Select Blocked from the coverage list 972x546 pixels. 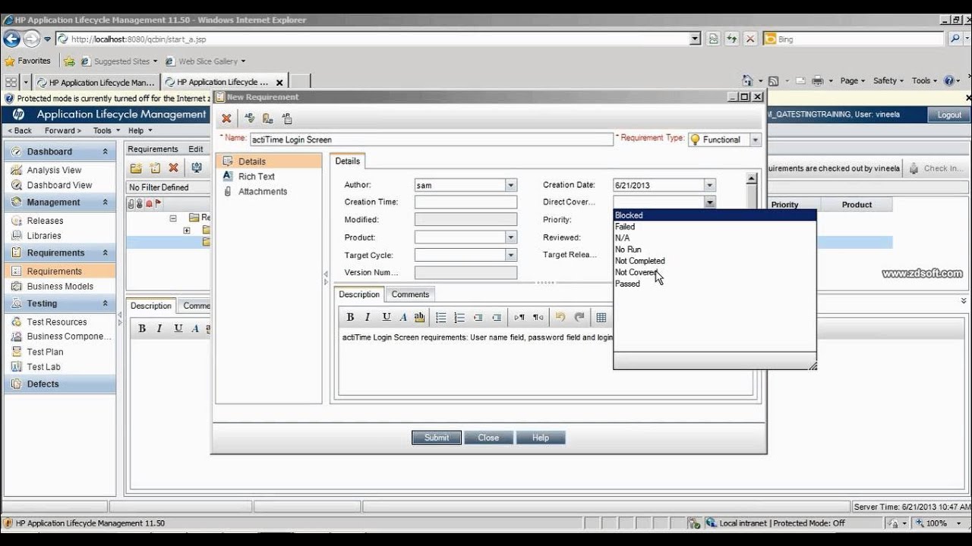click(x=715, y=215)
